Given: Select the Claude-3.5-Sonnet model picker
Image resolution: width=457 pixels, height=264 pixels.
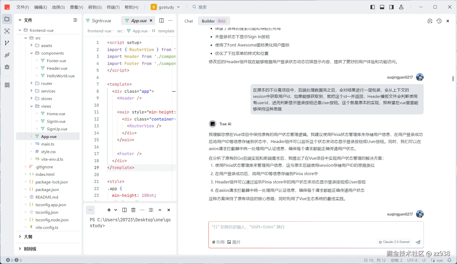Looking at the screenshot, I should 394,242.
